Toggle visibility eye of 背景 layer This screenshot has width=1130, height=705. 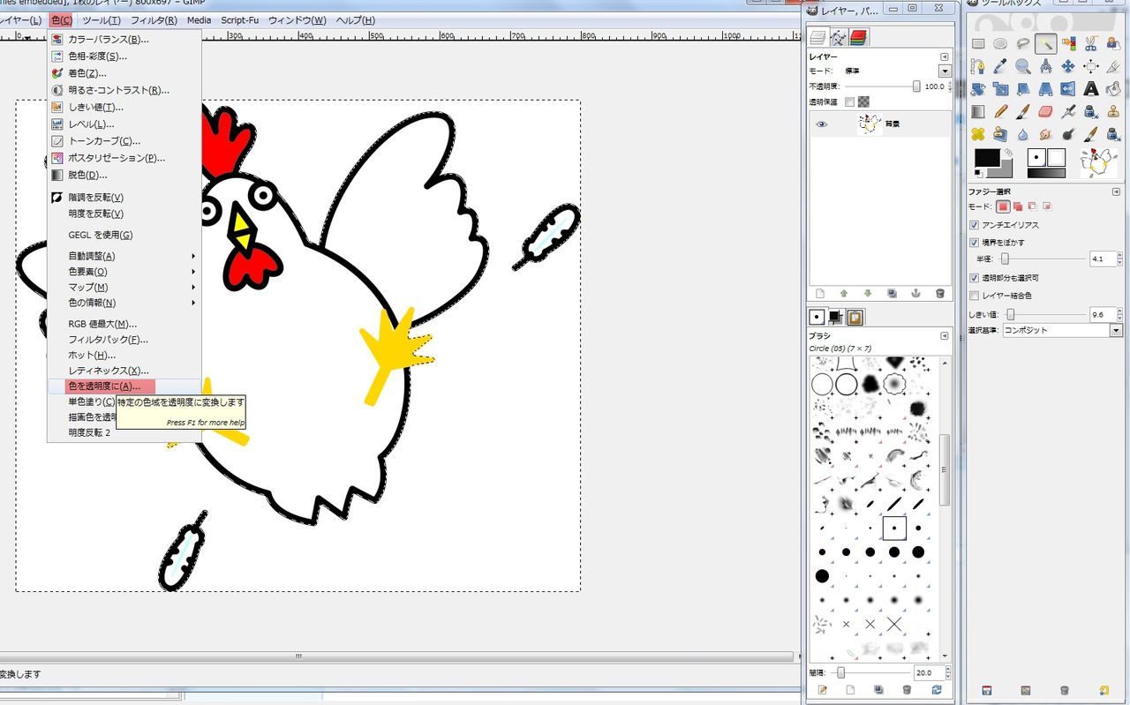click(822, 124)
